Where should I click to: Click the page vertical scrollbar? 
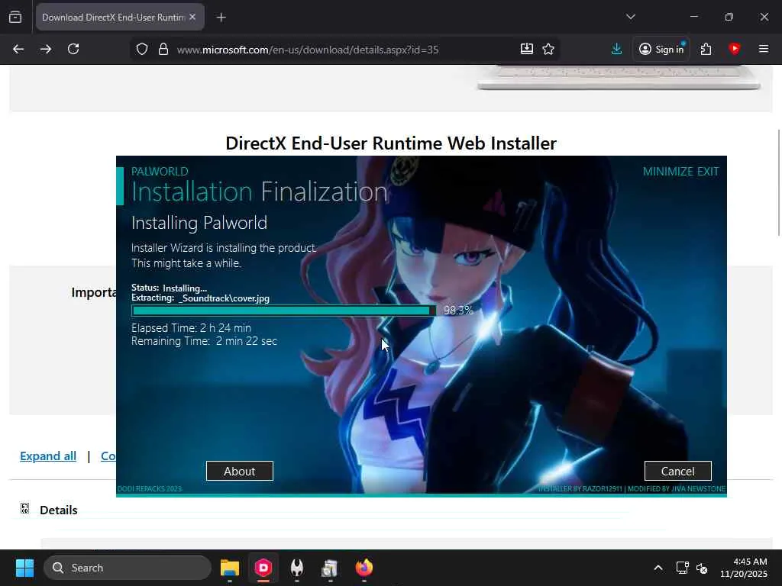[779, 182]
